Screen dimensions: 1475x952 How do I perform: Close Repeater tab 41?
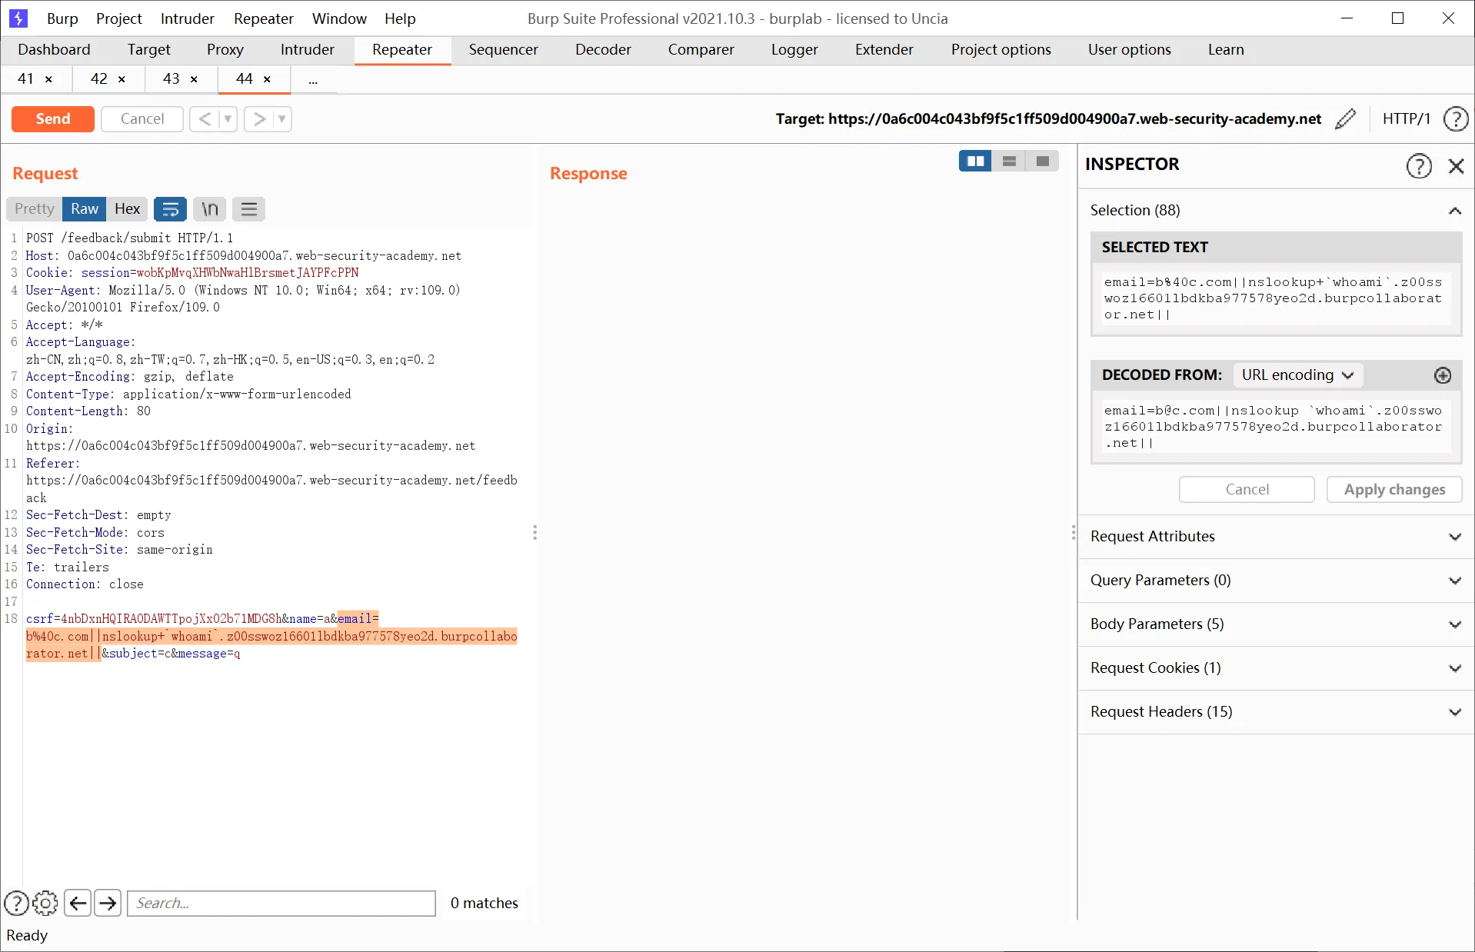coord(48,79)
